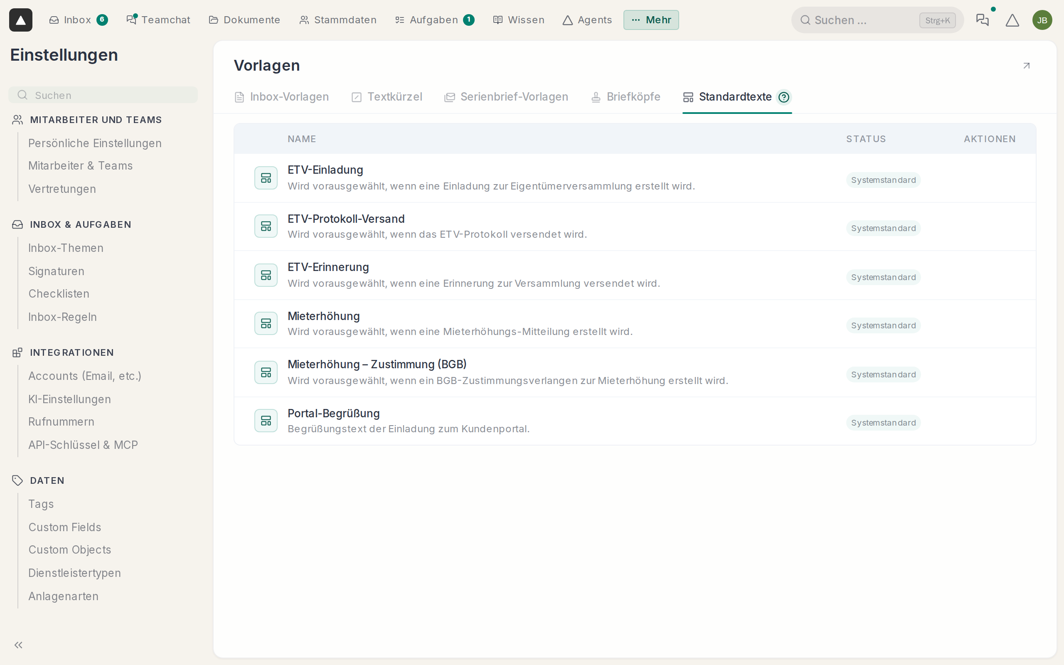Open the chat bubbles icon in header

point(982,20)
